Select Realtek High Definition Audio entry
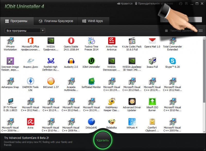The image size is (206, 151). click(x=51, y=64)
